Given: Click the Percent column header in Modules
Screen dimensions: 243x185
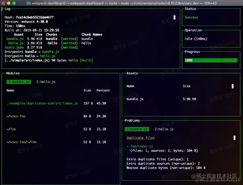Looking at the screenshot, I should 103,90.
